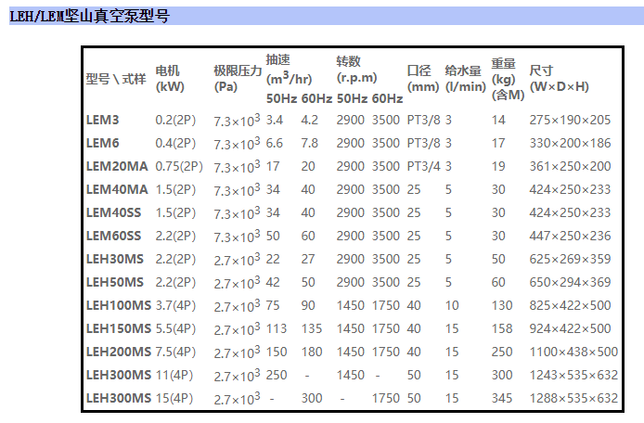Select the 转数 (r.p.m) header
Screen dimensions: 644x423
361,68
